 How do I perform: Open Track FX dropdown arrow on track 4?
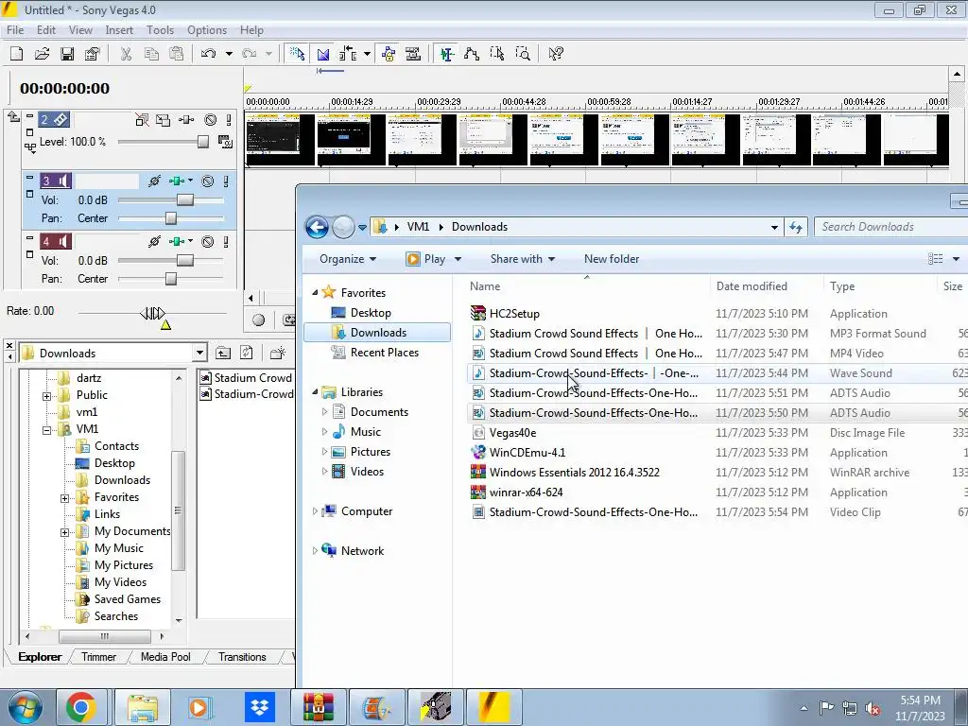(190, 241)
